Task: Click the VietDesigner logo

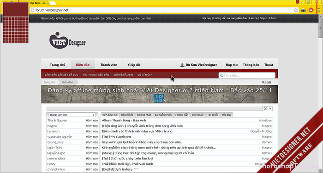Action: tap(67, 40)
